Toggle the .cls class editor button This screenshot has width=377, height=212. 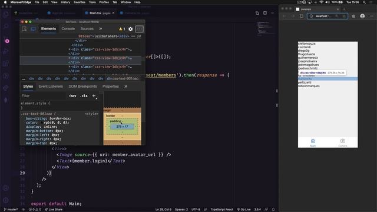click(84, 95)
